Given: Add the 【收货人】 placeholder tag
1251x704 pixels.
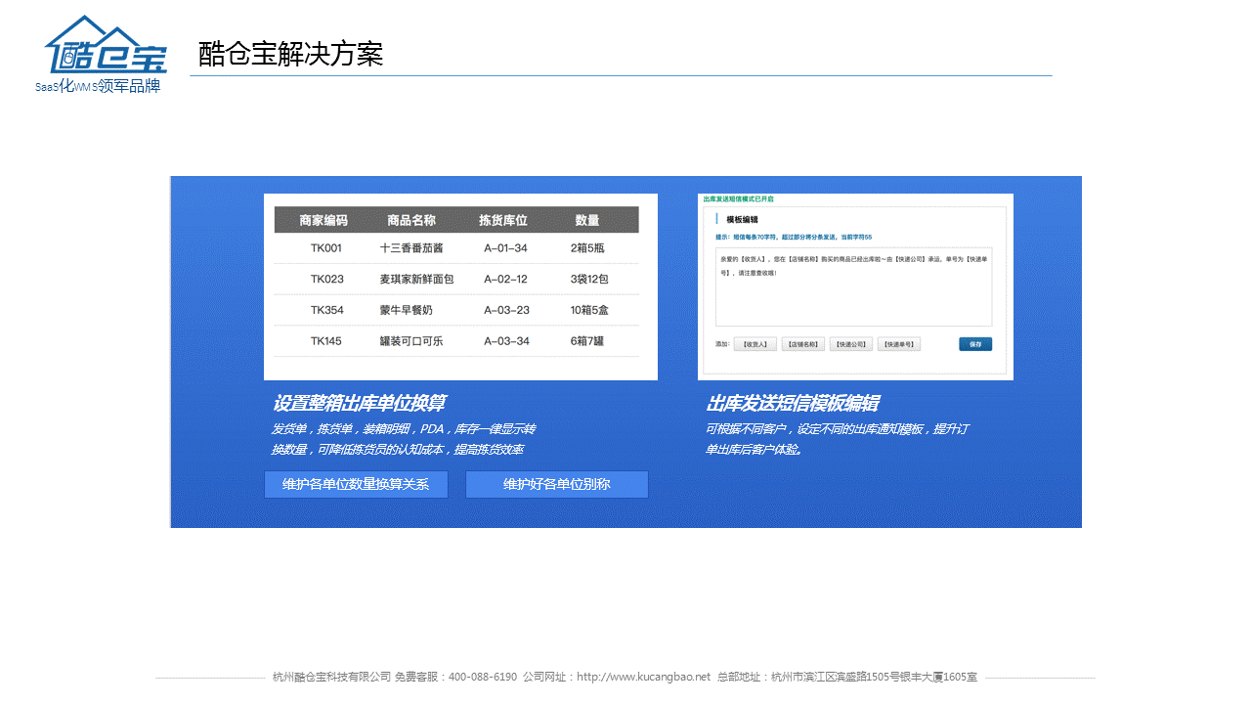Looking at the screenshot, I should click(x=755, y=344).
